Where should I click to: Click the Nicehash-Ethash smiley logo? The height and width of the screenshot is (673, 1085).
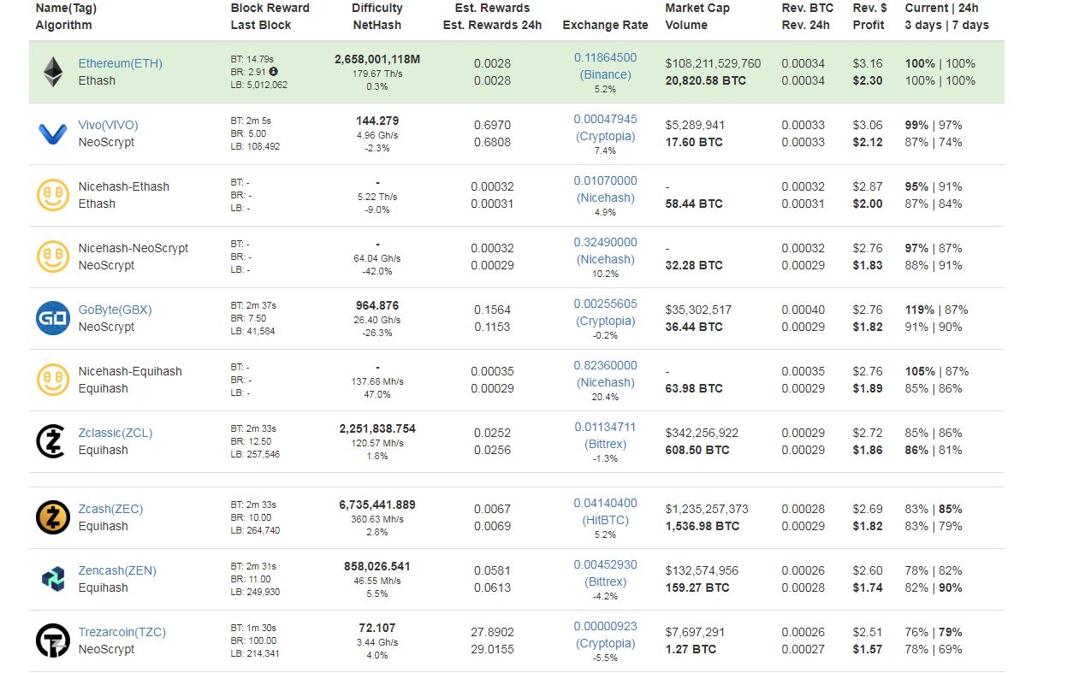(x=53, y=195)
